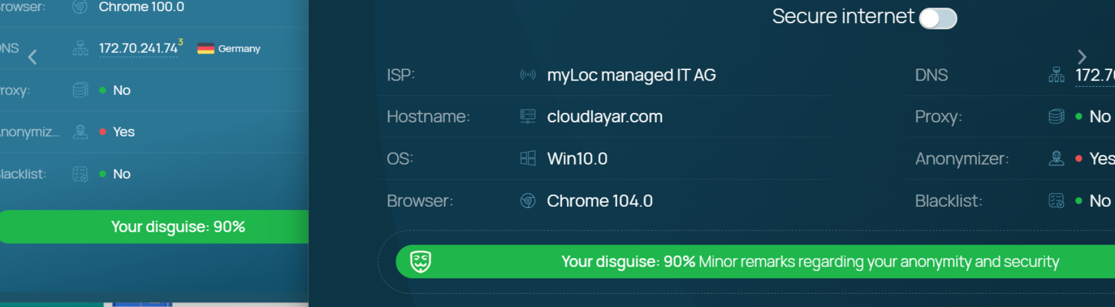Image resolution: width=1115 pixels, height=307 pixels.
Task: Click the Hostname server icon
Action: tap(528, 116)
